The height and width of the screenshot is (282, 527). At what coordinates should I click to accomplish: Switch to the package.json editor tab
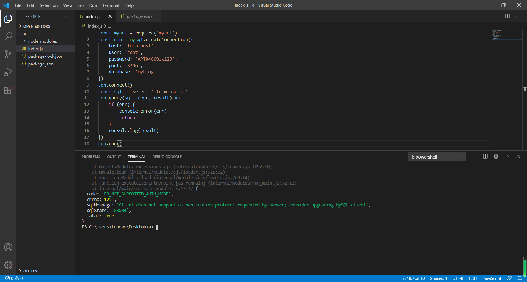tap(138, 16)
